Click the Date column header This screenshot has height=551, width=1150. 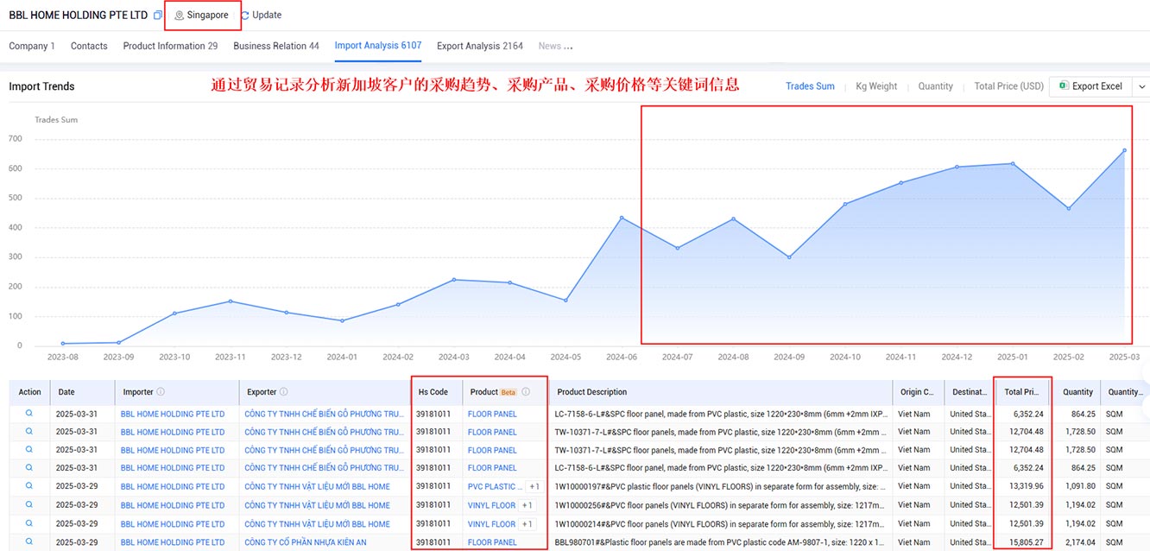click(x=66, y=392)
